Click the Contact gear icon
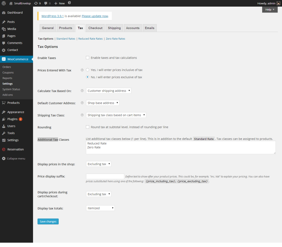282x247 pixels. 4,50
